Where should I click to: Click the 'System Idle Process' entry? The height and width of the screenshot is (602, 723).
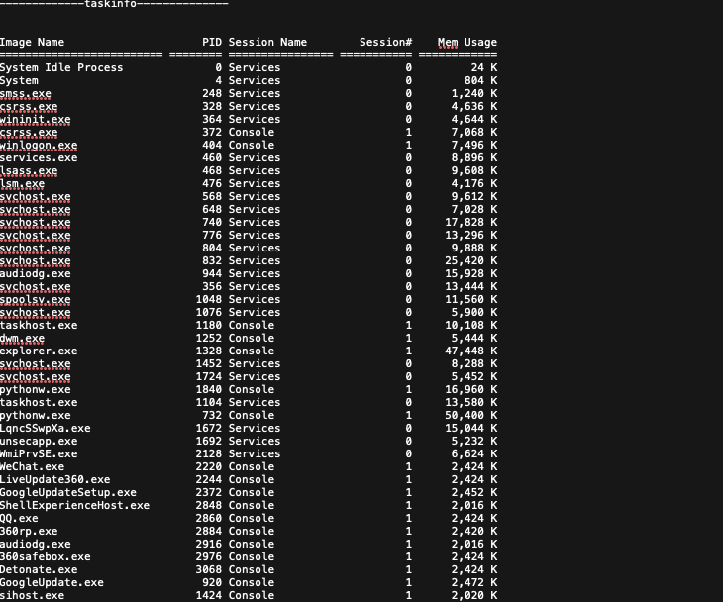tap(61, 67)
